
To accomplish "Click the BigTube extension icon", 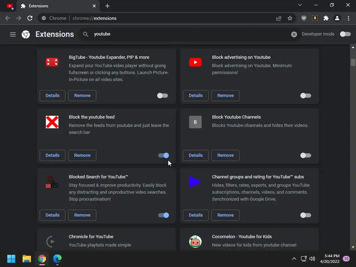I will [x=52, y=62].
